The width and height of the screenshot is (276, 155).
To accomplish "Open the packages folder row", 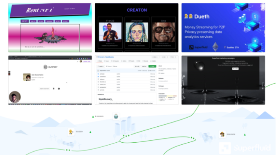I will [126, 74].
